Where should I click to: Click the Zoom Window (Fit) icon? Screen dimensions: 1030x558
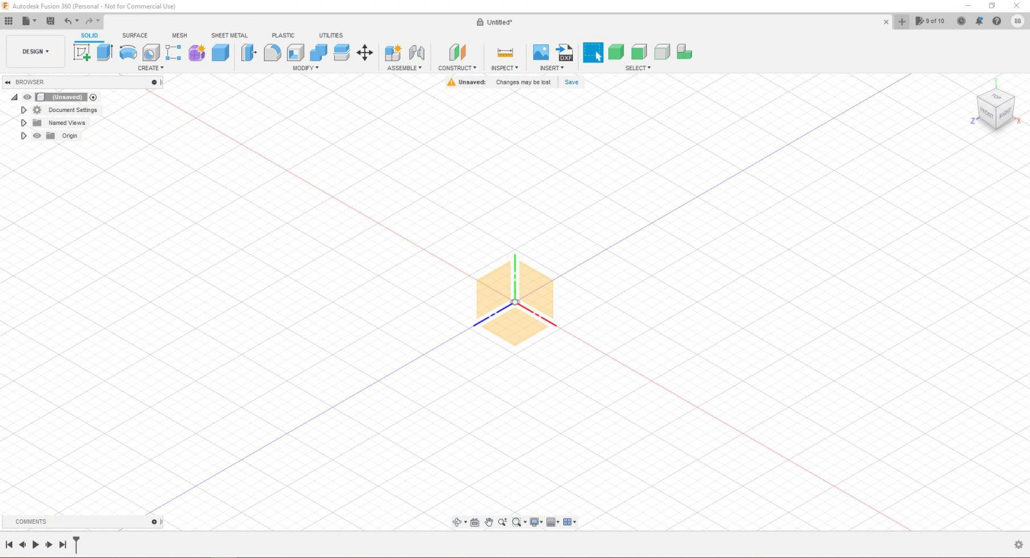click(516, 522)
